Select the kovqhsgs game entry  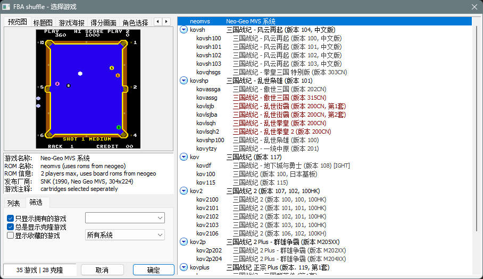pyautogui.click(x=324, y=72)
